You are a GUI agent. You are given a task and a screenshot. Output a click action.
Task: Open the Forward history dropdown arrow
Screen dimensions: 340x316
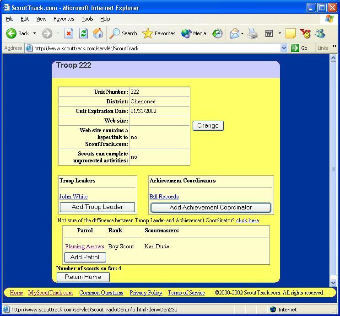point(58,33)
